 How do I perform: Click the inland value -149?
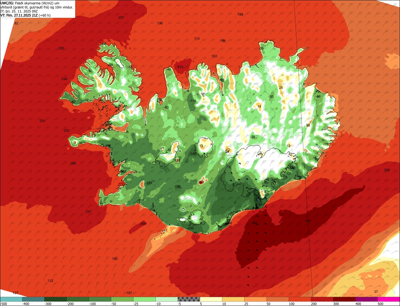[x=192, y=154]
